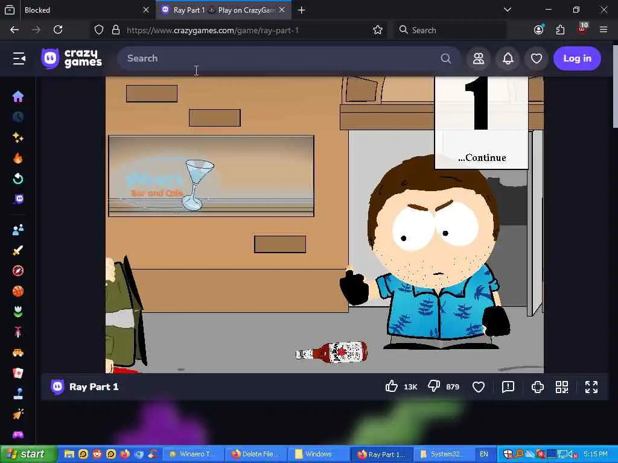
Task: Click the plus-cross icon in game bar
Action: click(538, 387)
